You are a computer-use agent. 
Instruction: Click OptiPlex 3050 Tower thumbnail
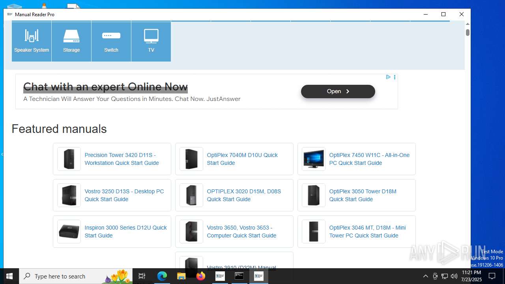pos(314,195)
